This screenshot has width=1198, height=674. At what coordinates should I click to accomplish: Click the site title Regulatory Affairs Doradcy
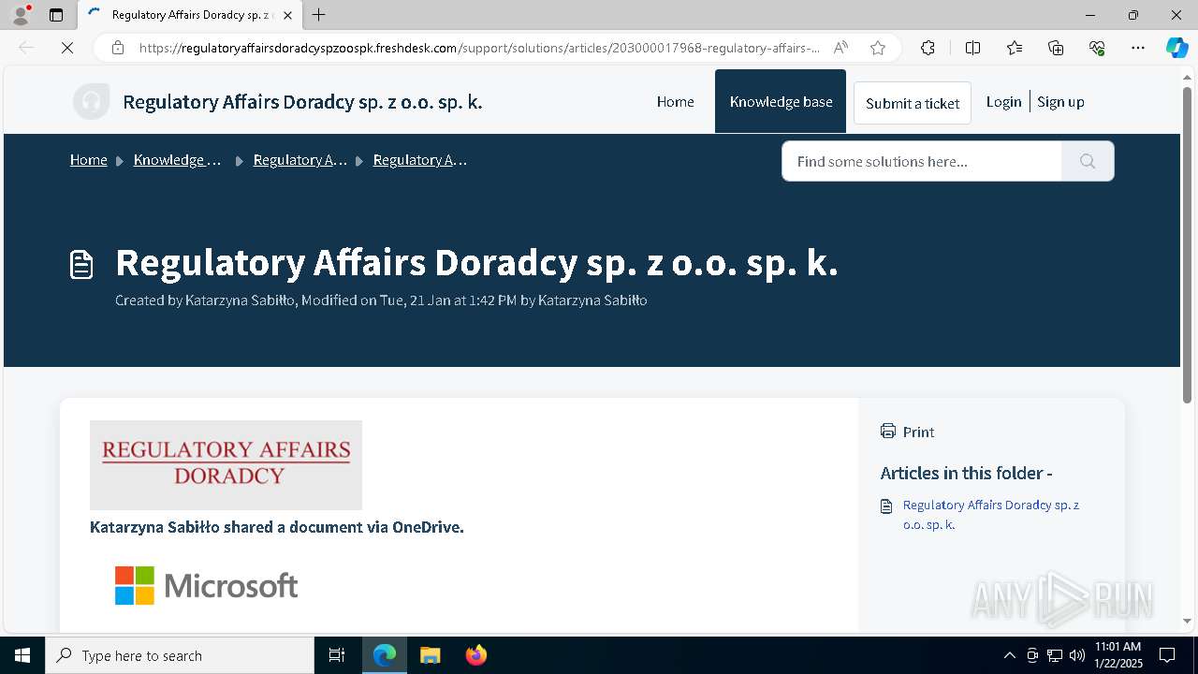coord(302,102)
